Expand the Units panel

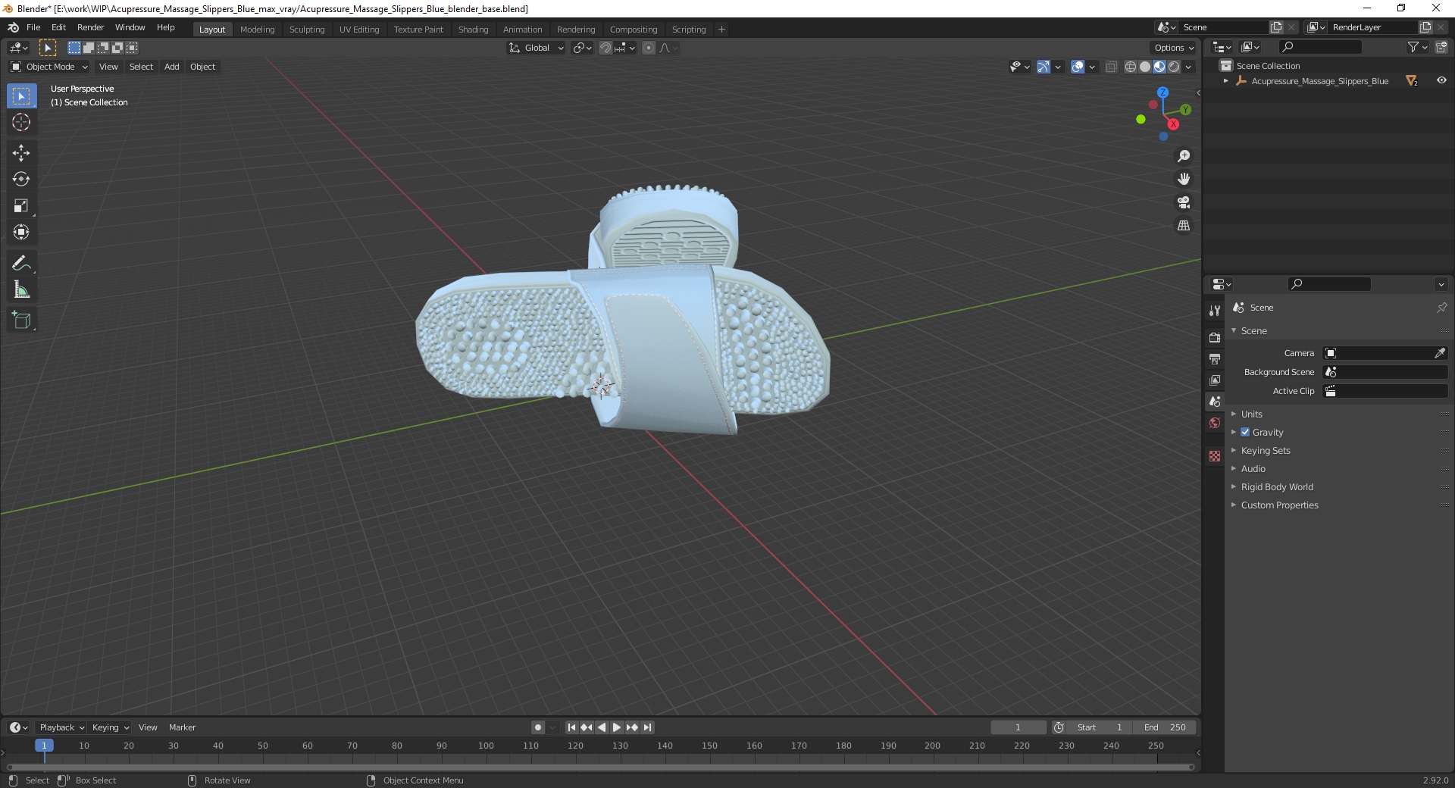(1251, 414)
